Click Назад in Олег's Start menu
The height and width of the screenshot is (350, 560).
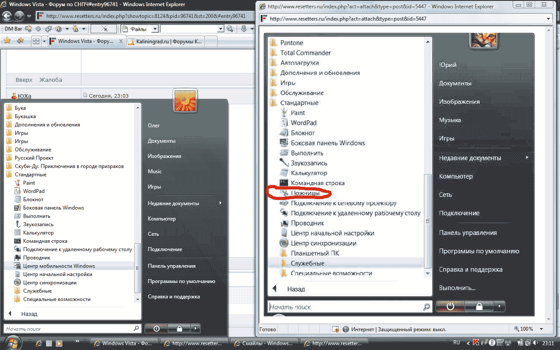(x=29, y=314)
